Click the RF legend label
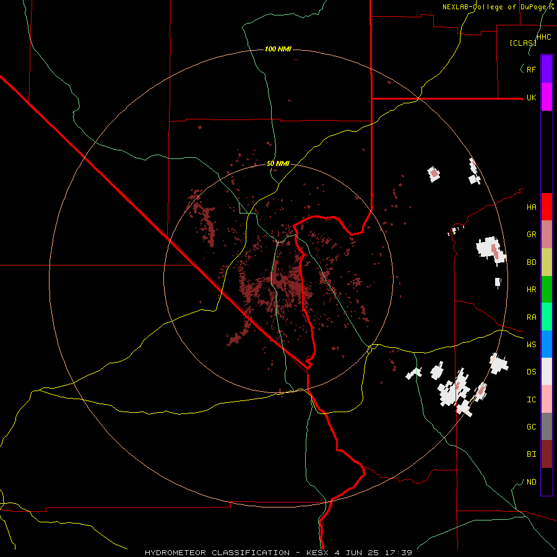 531,69
